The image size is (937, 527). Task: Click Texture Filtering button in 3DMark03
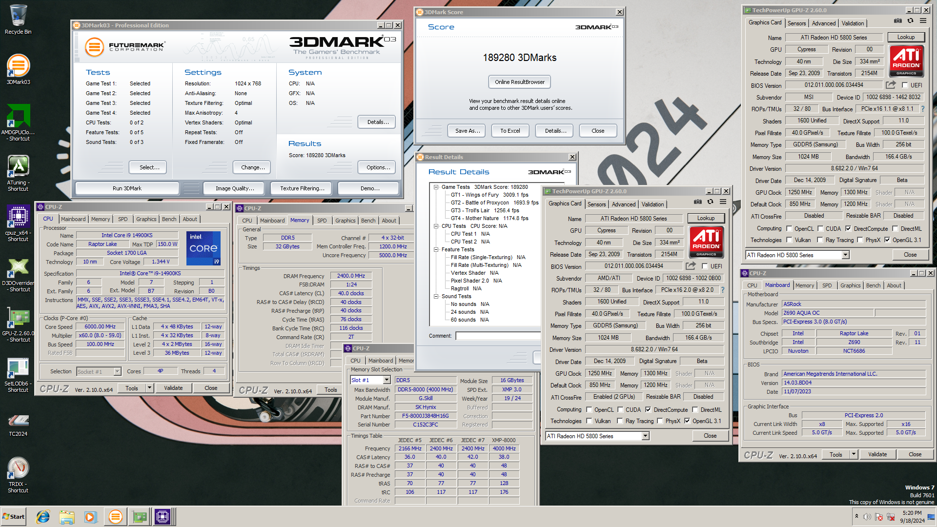pyautogui.click(x=302, y=188)
